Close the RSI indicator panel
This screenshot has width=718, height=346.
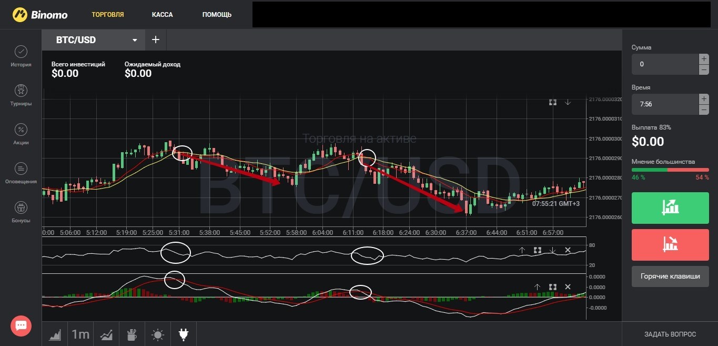[568, 250]
